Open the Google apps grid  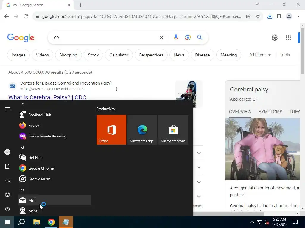pyautogui.click(x=288, y=38)
